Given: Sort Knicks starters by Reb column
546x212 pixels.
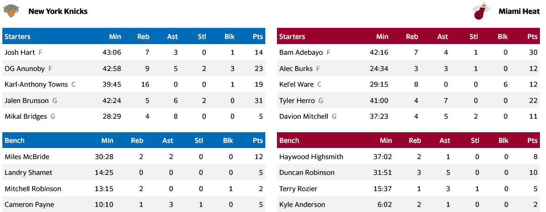Looking at the screenshot, I should click(x=143, y=37).
